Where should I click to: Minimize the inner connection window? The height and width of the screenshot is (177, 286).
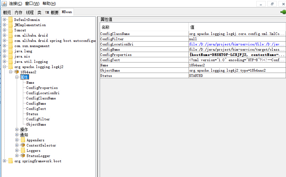pos(261,4)
